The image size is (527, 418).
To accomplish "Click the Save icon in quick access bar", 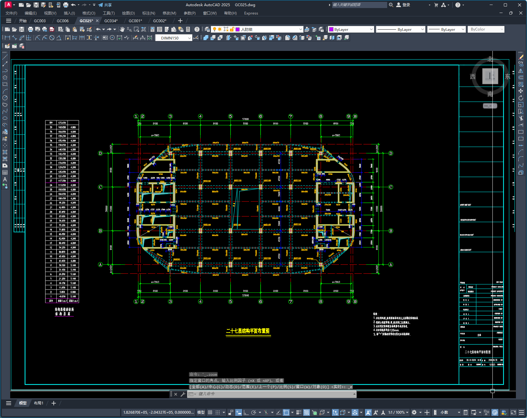I will (x=36, y=5).
